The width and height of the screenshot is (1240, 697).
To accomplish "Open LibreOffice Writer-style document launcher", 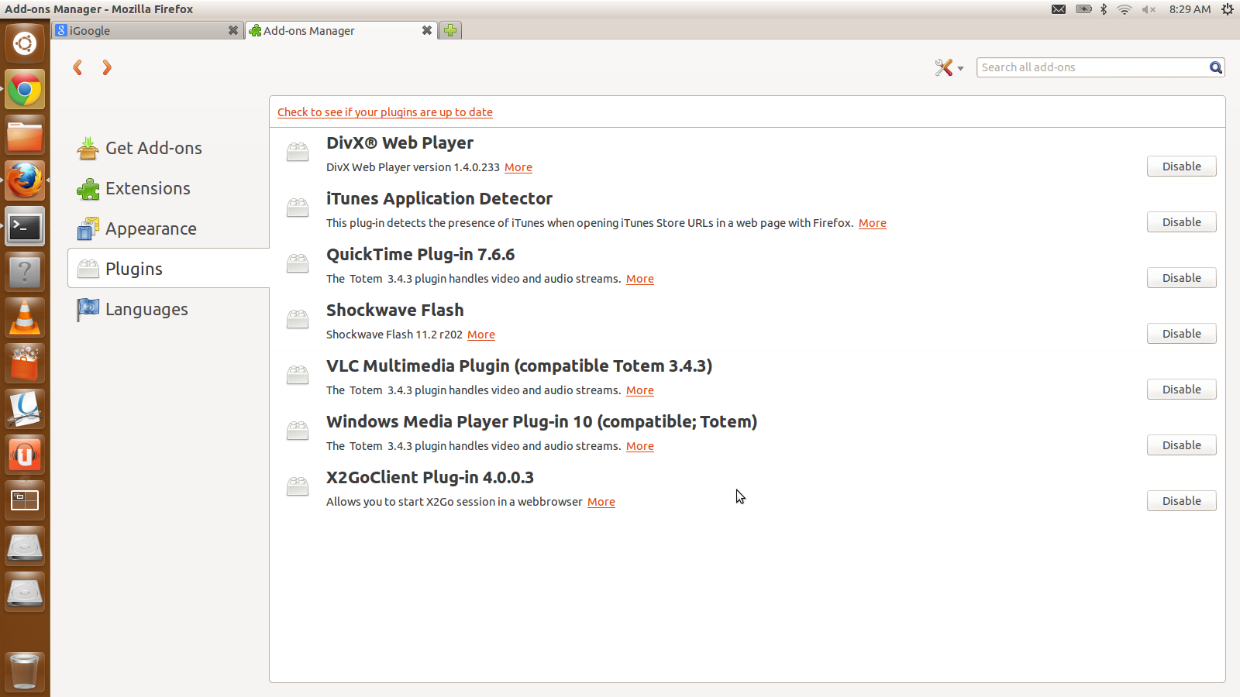I will coord(25,410).
